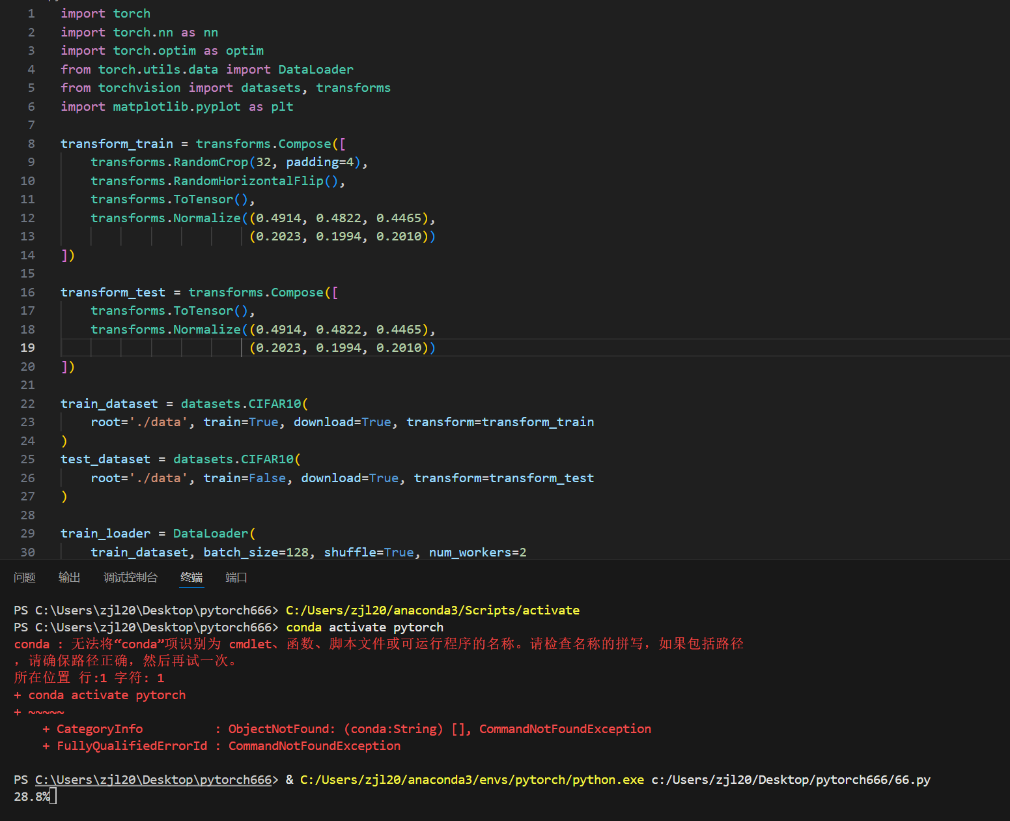The height and width of the screenshot is (821, 1010).
Task: Click the anaconda3/Scripts/activate terminal path
Action: (432, 611)
